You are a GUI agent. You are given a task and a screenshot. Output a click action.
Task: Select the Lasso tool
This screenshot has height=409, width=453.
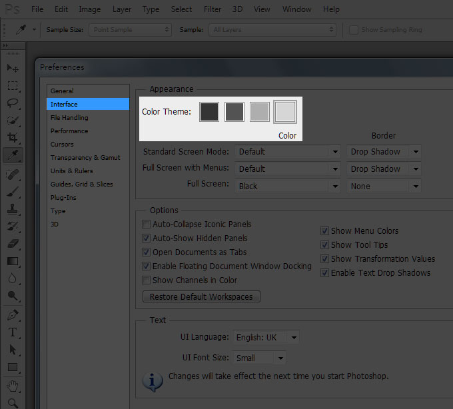coord(13,103)
